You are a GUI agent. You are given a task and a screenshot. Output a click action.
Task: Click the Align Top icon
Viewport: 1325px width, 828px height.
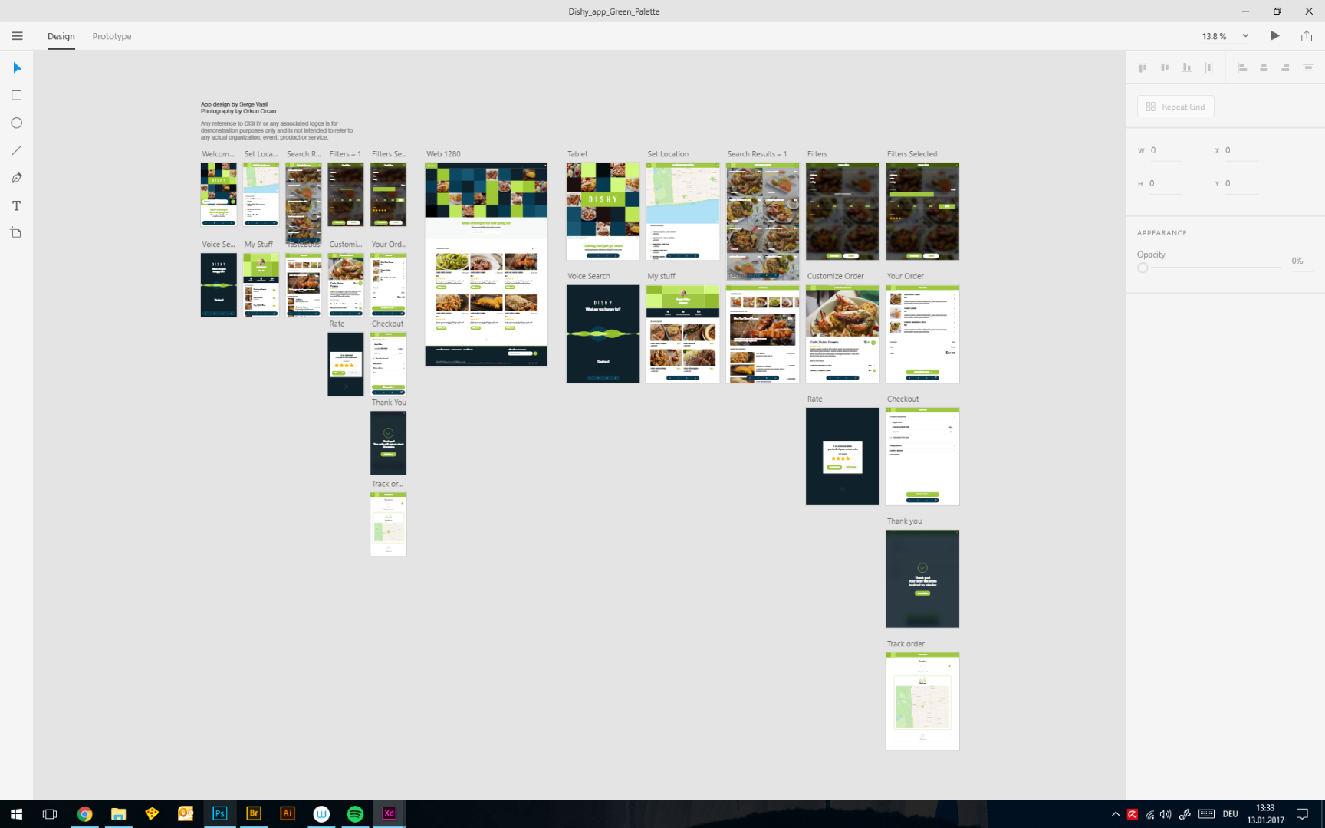[x=1143, y=67]
